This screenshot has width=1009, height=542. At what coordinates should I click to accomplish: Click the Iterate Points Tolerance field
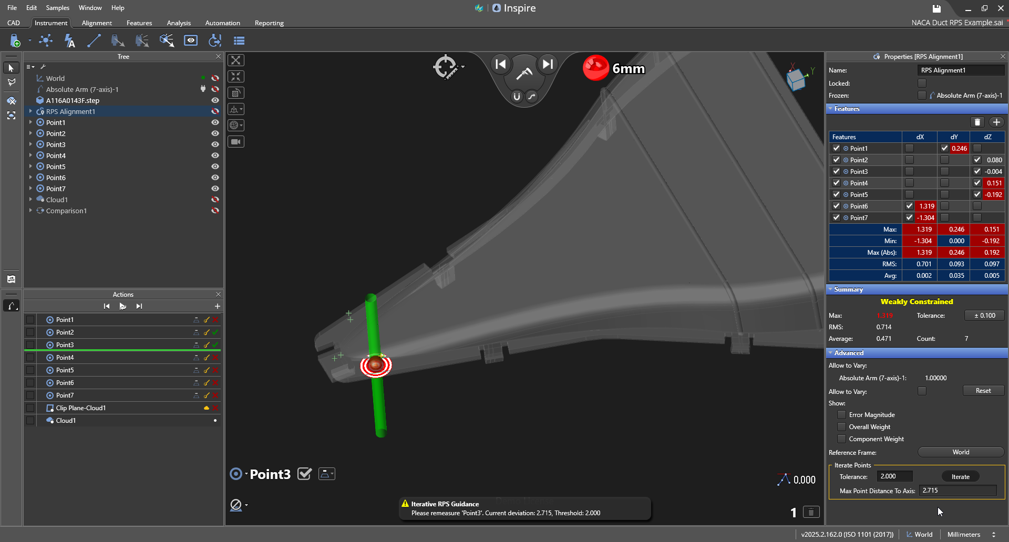point(894,476)
